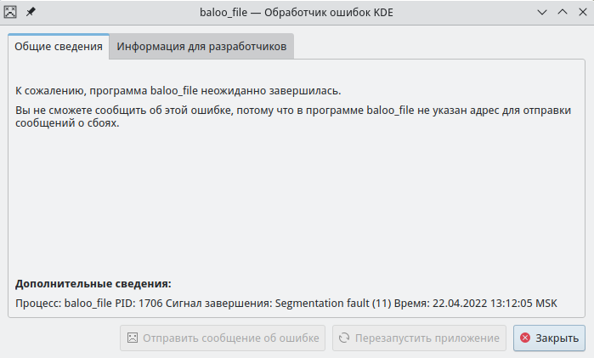Image resolution: width=594 pixels, height=358 pixels.
Task: Click the Перезапустить приложение button label
Action: point(427,338)
